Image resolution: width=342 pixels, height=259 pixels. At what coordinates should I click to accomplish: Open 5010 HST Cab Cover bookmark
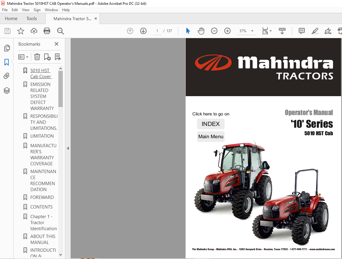(41, 74)
